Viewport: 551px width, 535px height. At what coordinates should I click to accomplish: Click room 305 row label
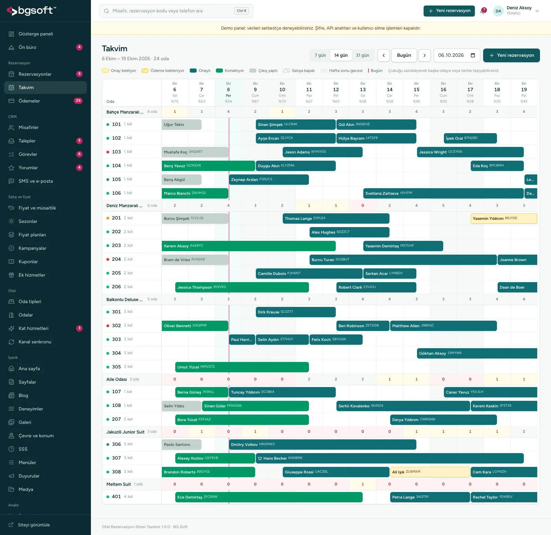pos(132,367)
